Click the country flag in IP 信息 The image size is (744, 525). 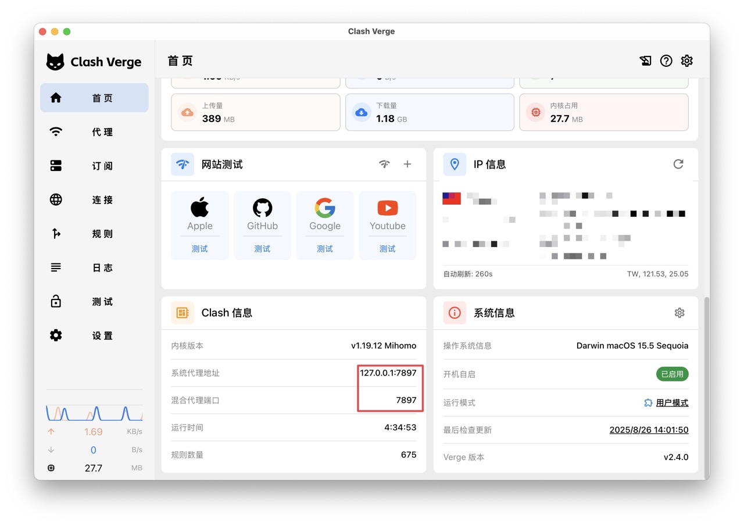(x=452, y=198)
